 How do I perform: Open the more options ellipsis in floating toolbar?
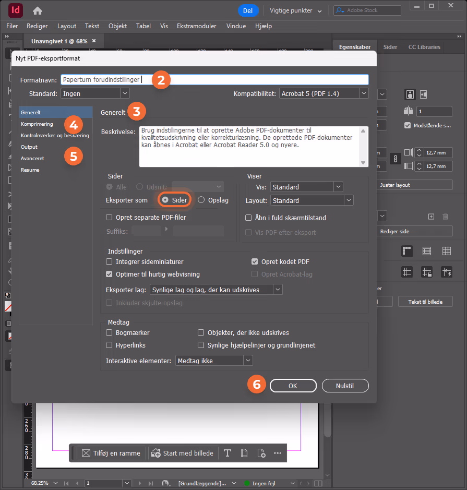tap(278, 453)
